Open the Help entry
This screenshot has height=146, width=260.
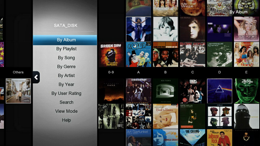(66, 120)
